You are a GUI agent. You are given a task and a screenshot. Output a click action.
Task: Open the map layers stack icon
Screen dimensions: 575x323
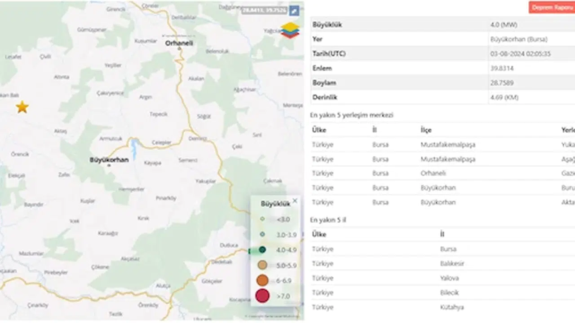pyautogui.click(x=290, y=30)
